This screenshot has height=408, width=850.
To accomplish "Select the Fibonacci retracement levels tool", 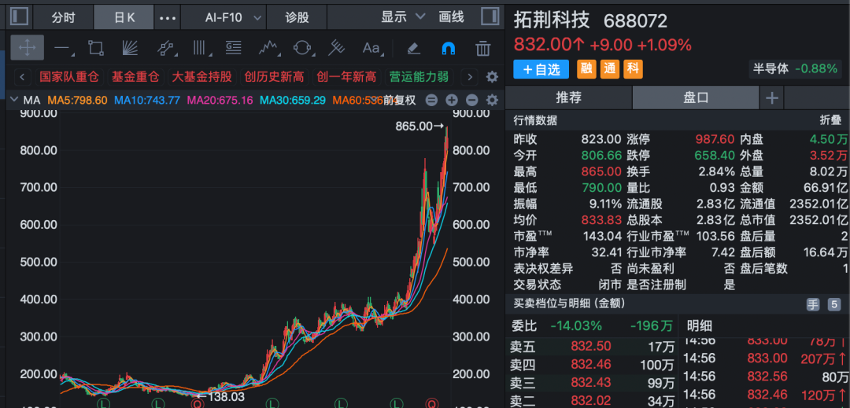I will click(234, 48).
